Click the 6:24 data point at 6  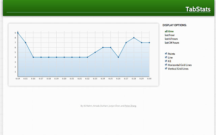click(x=103, y=48)
